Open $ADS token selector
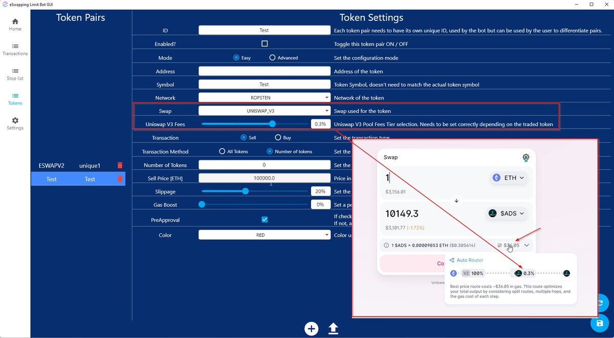 pyautogui.click(x=506, y=213)
